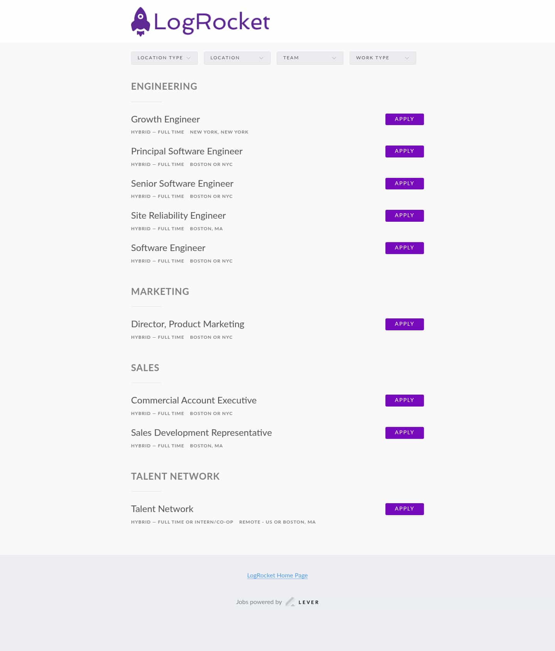This screenshot has width=555, height=651.
Task: Apply to Site Reliability Engineer job
Action: 404,216
